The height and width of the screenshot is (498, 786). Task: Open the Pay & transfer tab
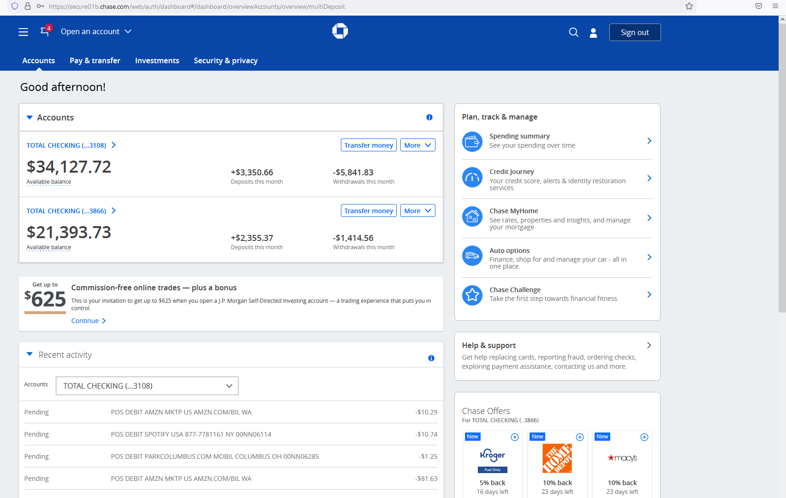coord(95,60)
